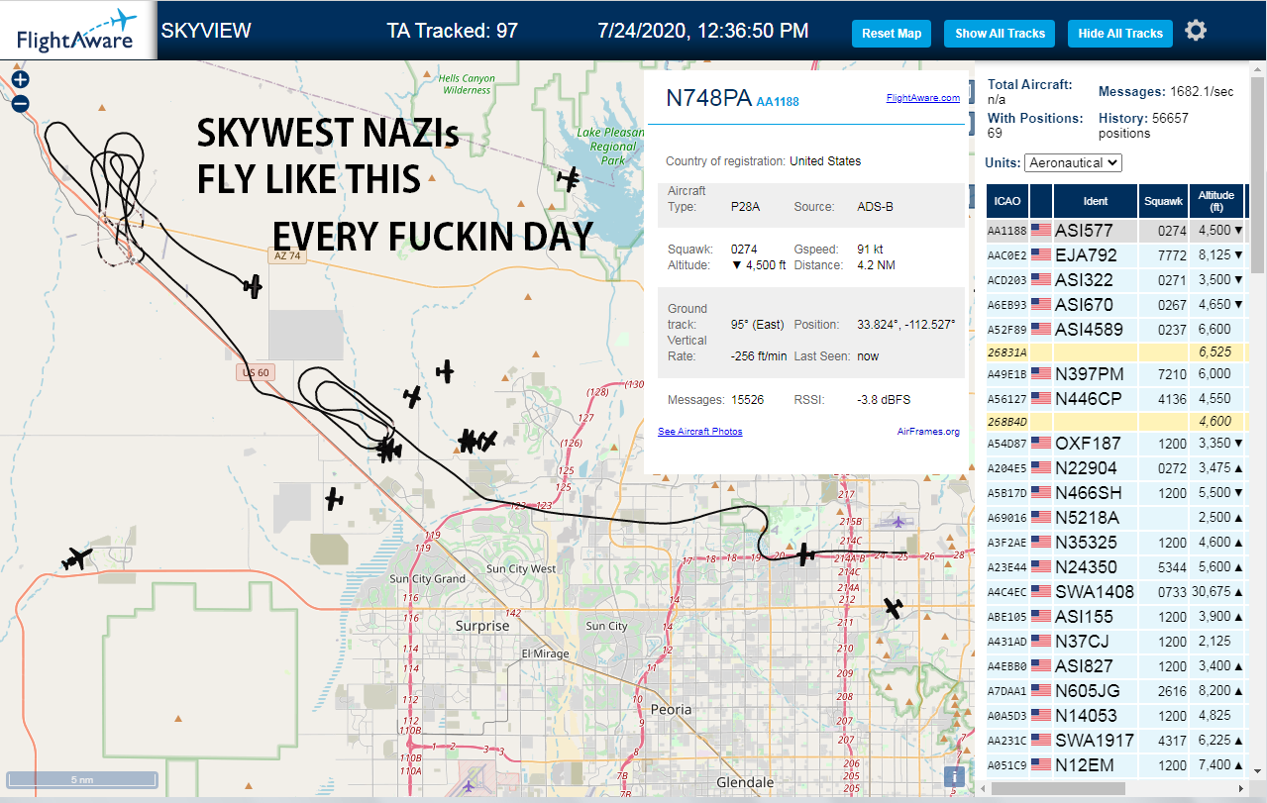Select aircraft row N5218A
This screenshot has height=803, width=1267.
(x=1116, y=517)
